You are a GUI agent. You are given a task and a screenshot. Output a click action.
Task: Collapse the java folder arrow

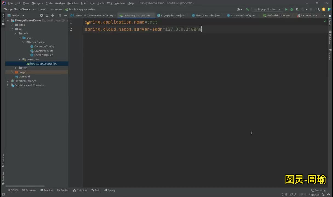click(x=19, y=38)
